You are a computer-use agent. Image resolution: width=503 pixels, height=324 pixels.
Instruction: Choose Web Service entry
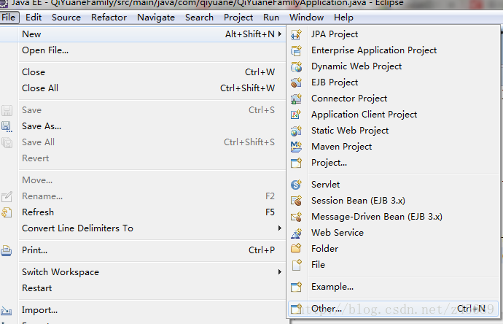pyautogui.click(x=394, y=233)
